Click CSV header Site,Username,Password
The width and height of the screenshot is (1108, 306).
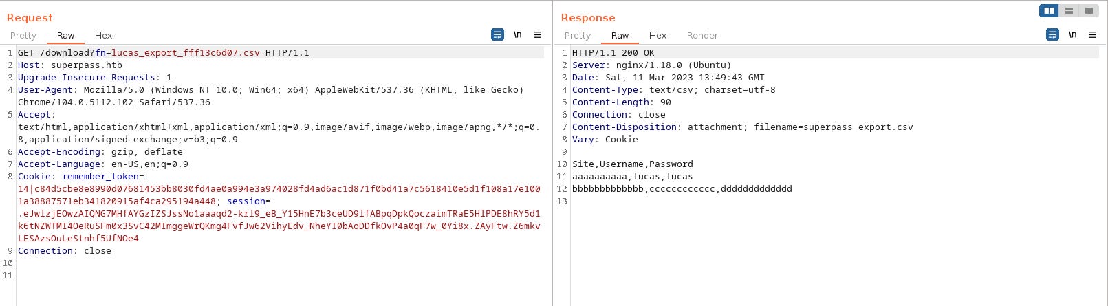point(633,164)
